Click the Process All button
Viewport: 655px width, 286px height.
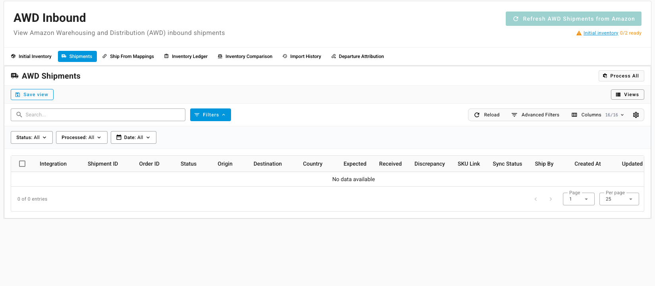[x=621, y=76]
